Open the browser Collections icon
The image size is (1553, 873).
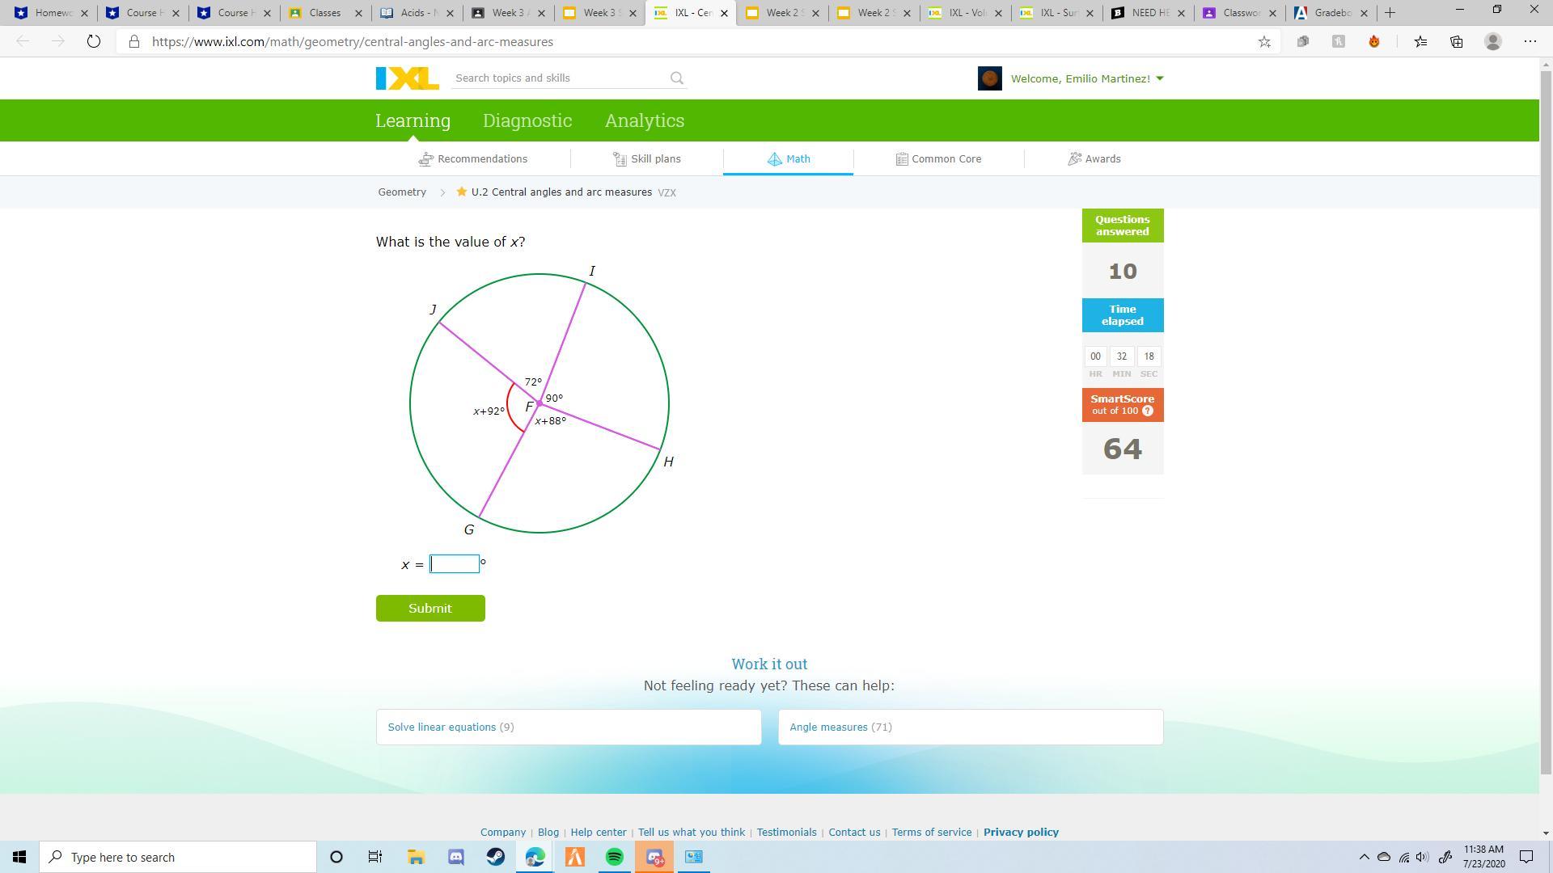click(1456, 42)
